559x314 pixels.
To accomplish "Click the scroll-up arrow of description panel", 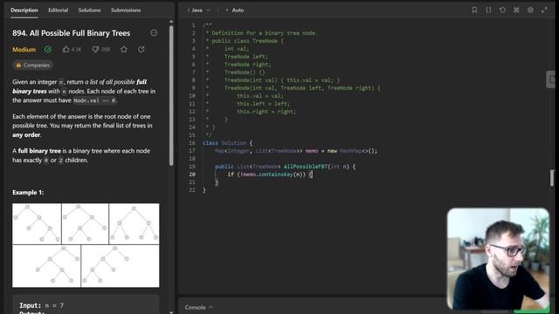I will (171, 22).
